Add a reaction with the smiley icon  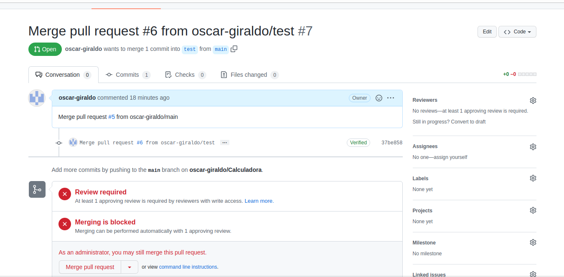pyautogui.click(x=379, y=98)
